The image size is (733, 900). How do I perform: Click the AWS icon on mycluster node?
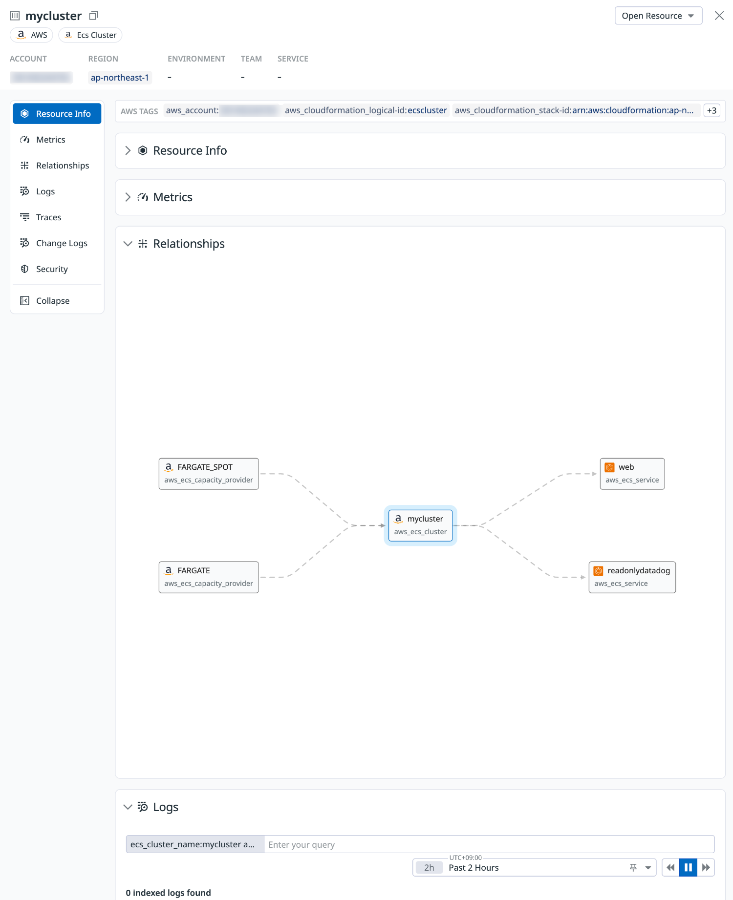398,519
